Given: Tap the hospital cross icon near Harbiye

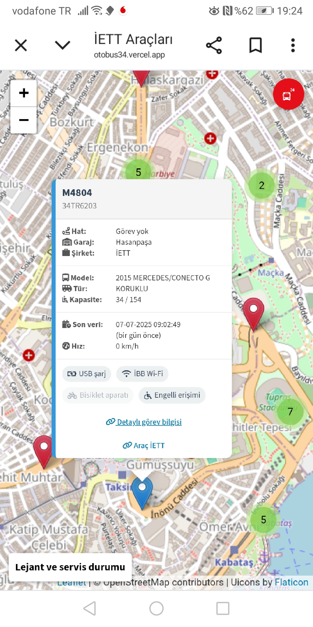Looking at the screenshot, I should pyautogui.click(x=210, y=138).
